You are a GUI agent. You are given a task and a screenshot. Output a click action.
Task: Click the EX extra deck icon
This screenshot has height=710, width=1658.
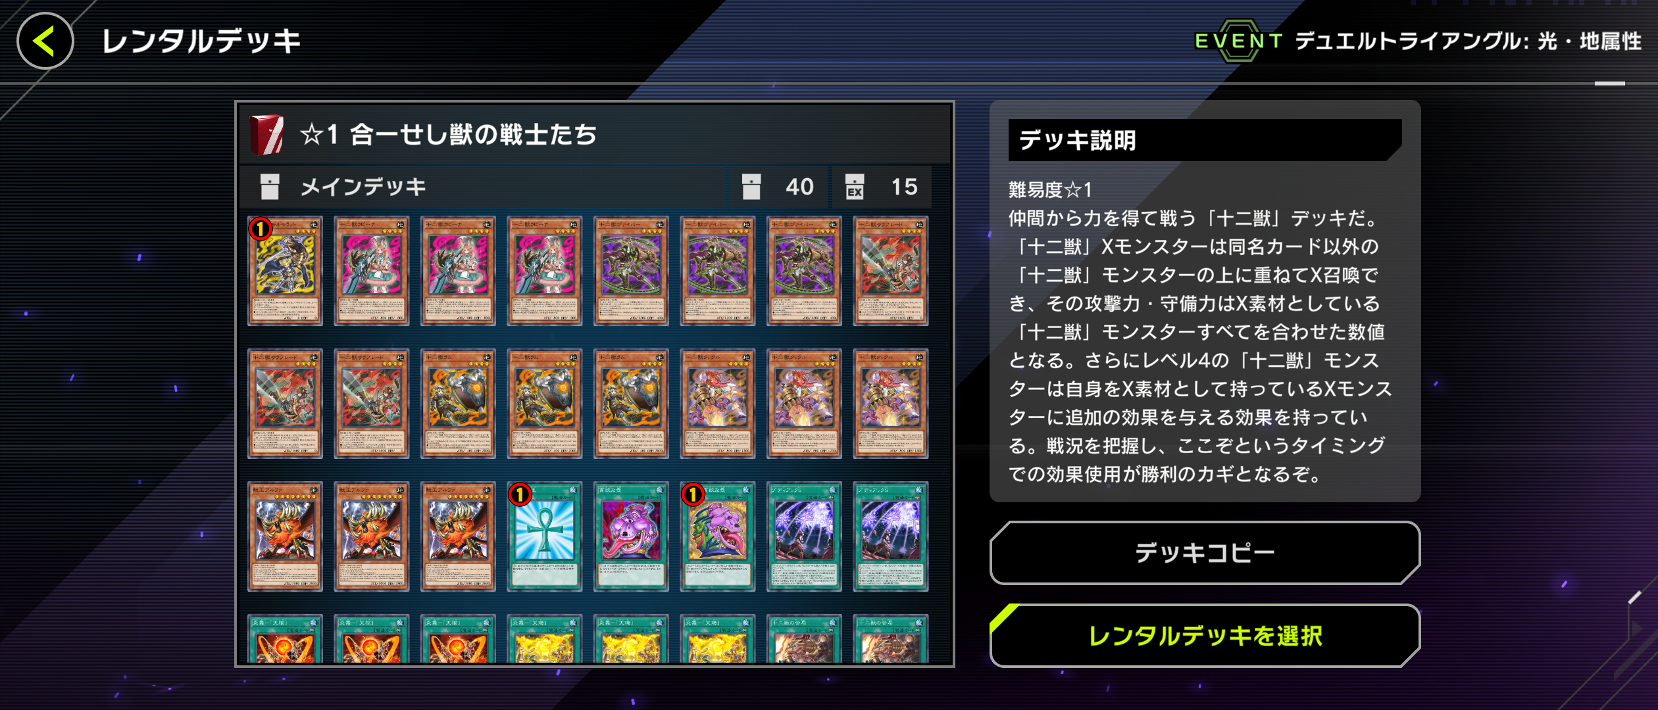tap(855, 187)
